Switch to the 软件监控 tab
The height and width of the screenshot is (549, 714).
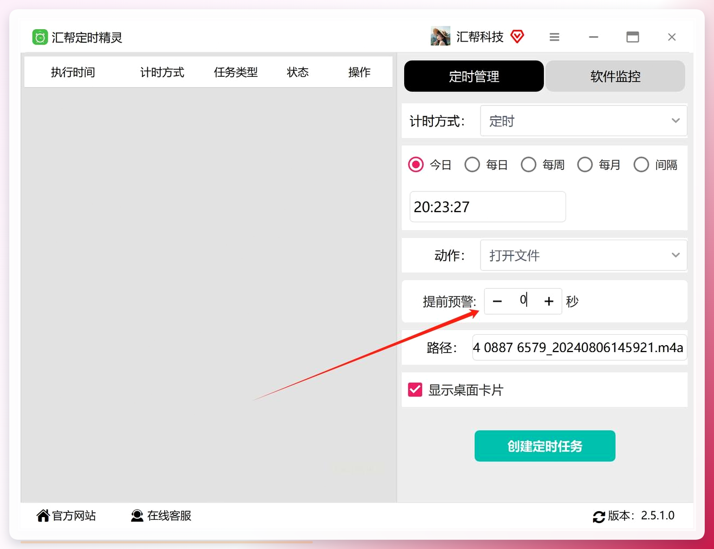(615, 76)
